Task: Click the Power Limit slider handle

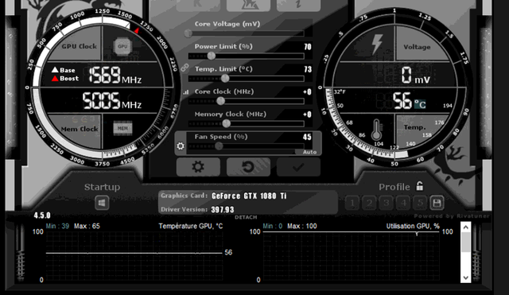Action: pos(212,56)
